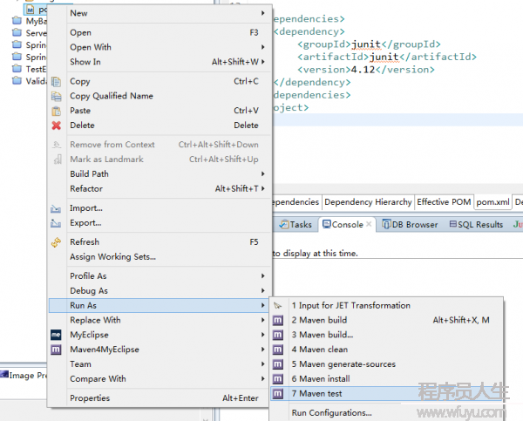Image resolution: width=523 pixels, height=421 pixels.
Task: Expand the Team submenu
Action: (263, 364)
